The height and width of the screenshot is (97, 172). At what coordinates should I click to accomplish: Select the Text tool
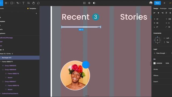tap(23, 3)
